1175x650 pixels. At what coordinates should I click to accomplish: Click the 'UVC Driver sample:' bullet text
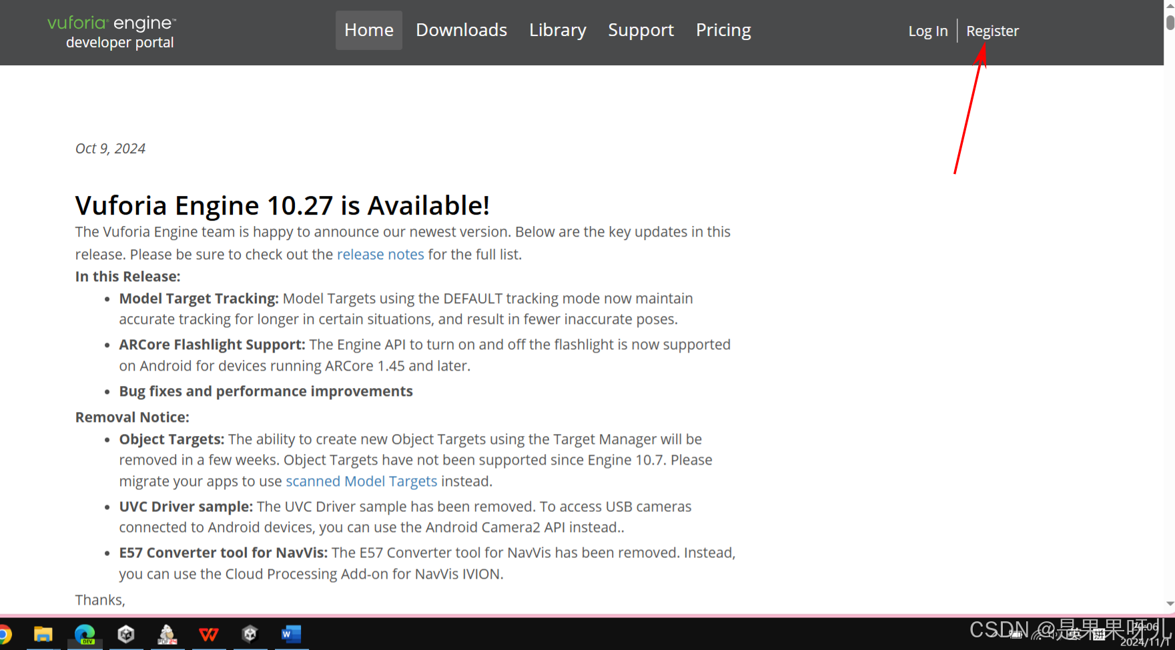(x=186, y=507)
